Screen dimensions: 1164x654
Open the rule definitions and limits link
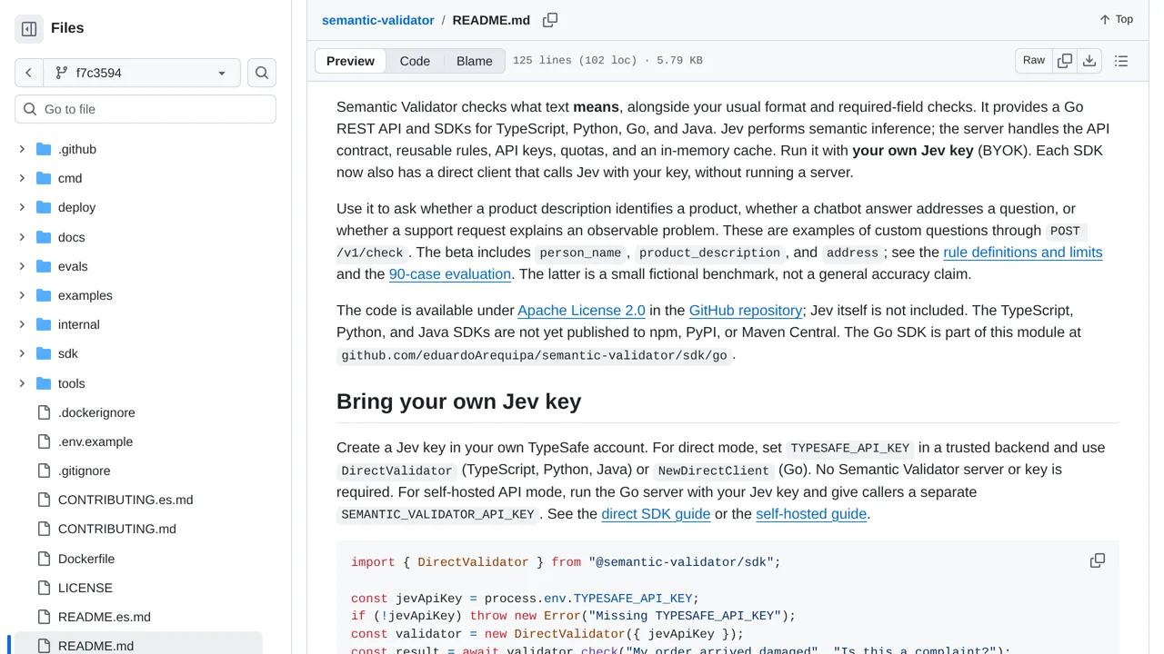coord(1023,253)
